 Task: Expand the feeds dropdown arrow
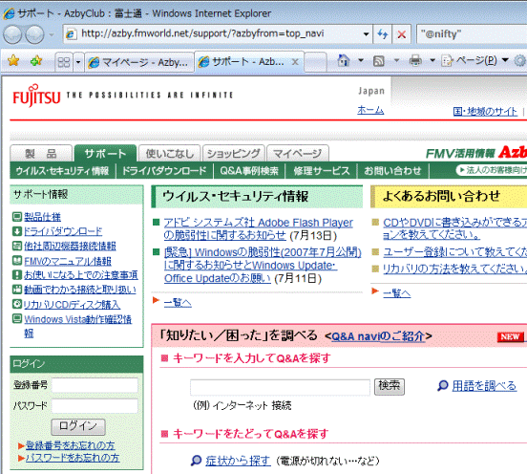click(x=396, y=61)
